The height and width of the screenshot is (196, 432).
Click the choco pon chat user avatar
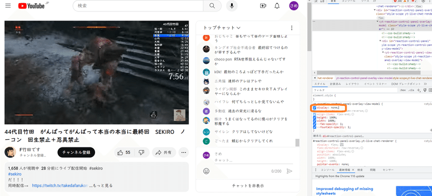pos(206,60)
